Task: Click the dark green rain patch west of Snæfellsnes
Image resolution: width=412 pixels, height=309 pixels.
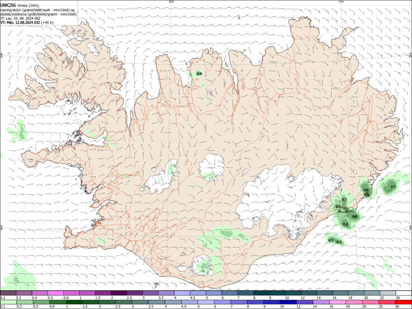Action: pyautogui.click(x=22, y=132)
